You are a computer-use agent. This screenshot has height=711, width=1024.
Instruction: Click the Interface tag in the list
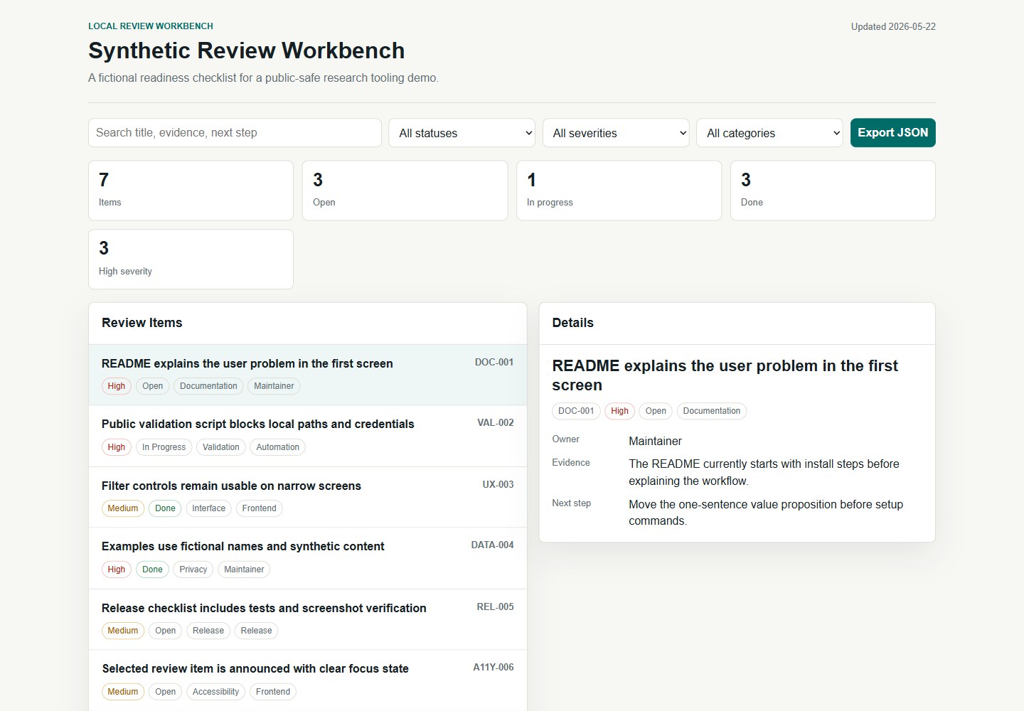(208, 508)
